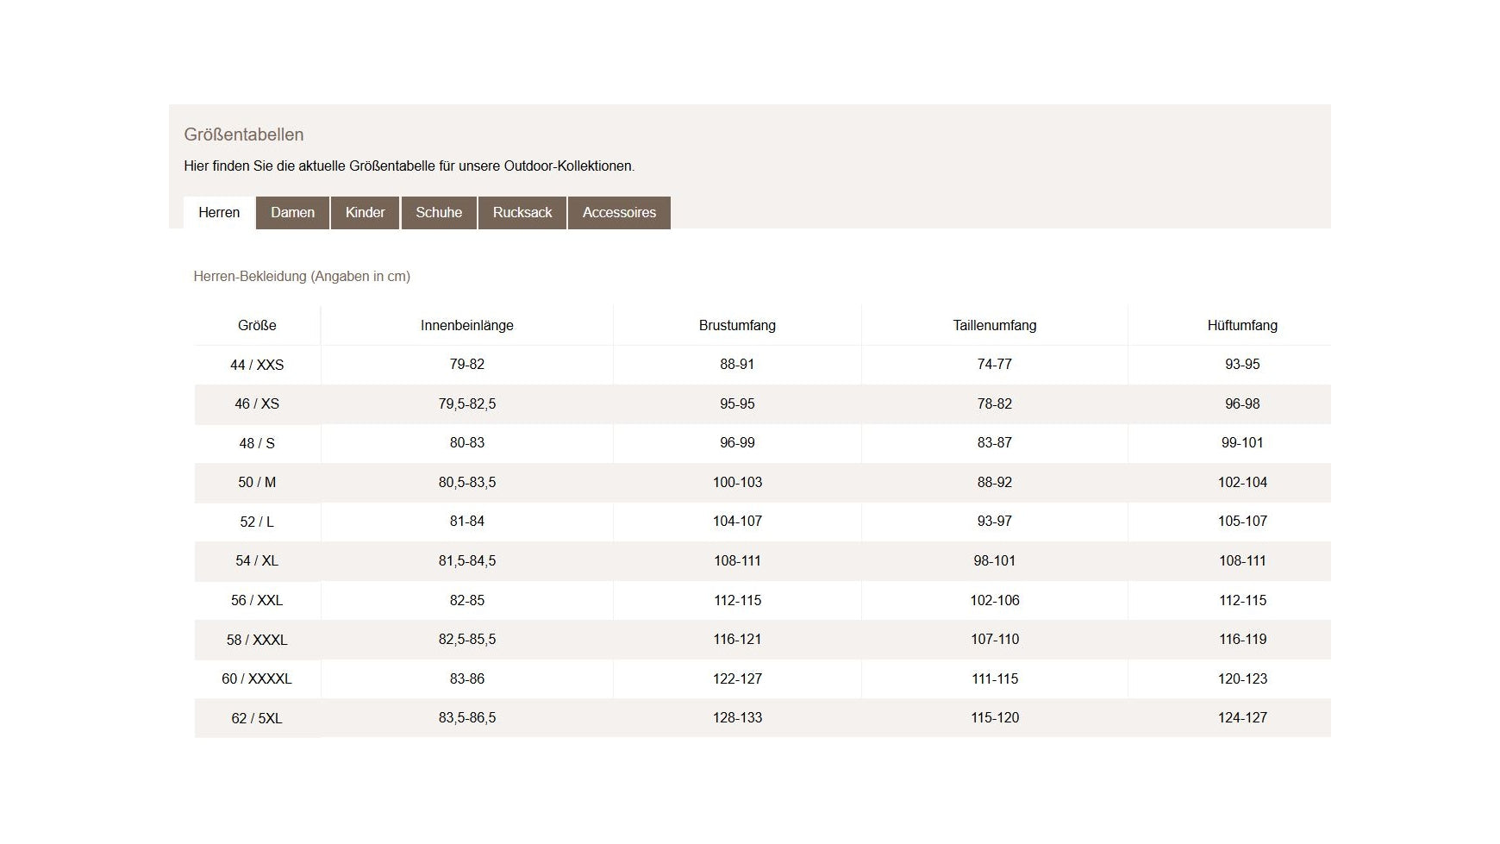Click the 60 / XXXXL size cell
The width and height of the screenshot is (1500, 844).
click(x=257, y=679)
